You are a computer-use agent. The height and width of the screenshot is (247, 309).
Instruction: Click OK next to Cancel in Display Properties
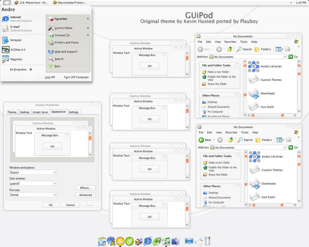click(51, 205)
